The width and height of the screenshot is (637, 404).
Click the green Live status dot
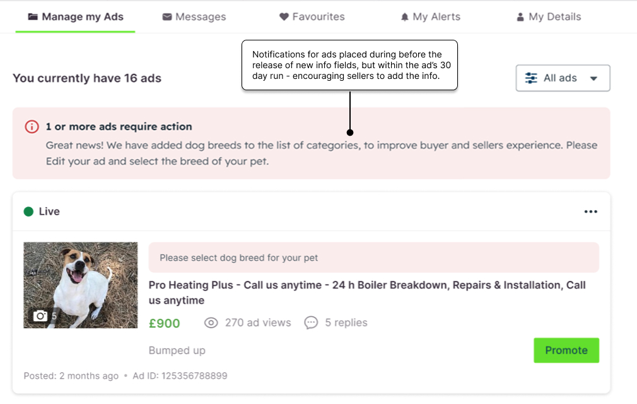28,211
